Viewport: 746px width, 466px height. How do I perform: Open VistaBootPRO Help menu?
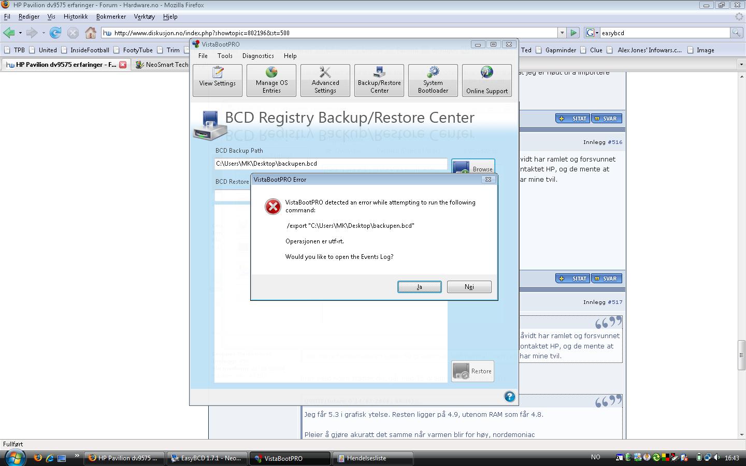coord(290,56)
